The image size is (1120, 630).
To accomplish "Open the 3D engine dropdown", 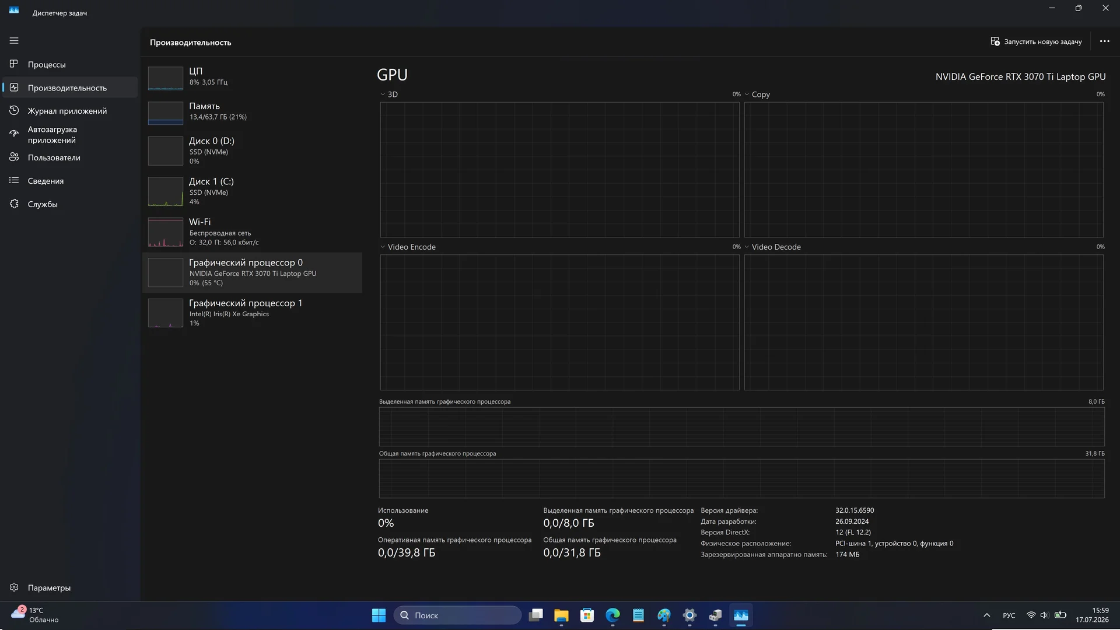I will [x=389, y=94].
